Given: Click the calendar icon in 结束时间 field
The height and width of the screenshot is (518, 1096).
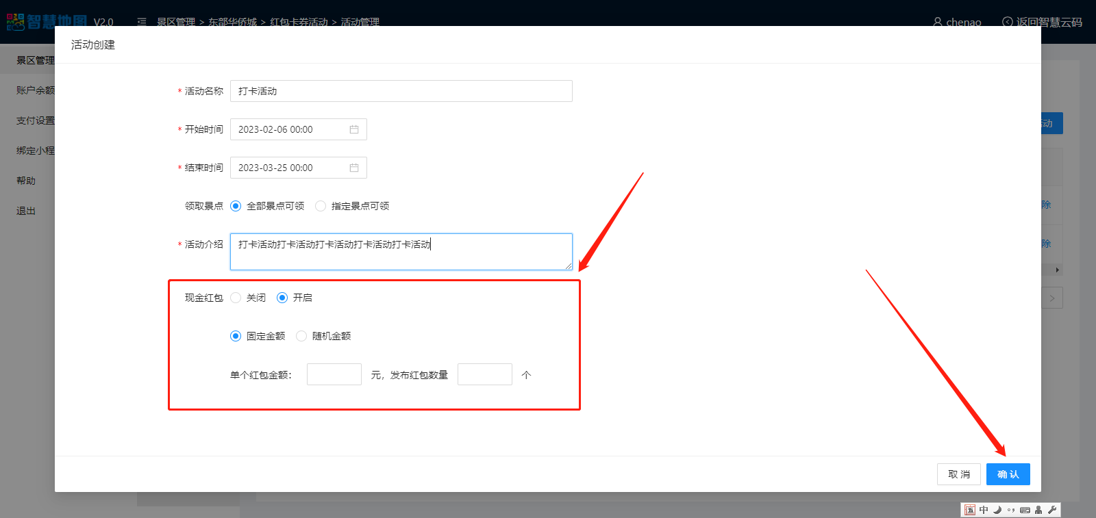Looking at the screenshot, I should click(x=354, y=168).
